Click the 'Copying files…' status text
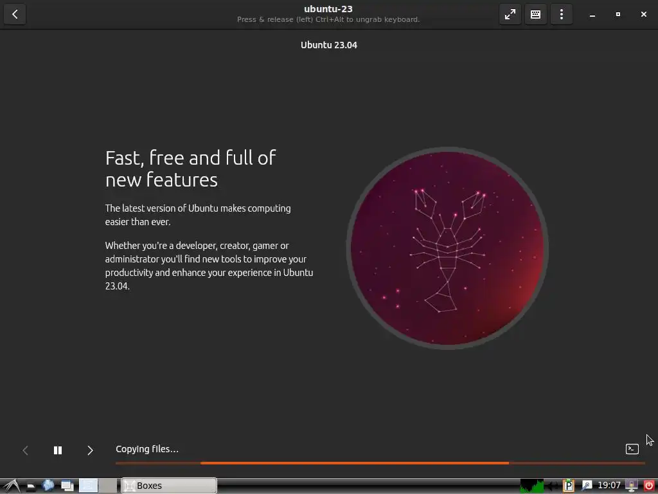 pyautogui.click(x=147, y=449)
